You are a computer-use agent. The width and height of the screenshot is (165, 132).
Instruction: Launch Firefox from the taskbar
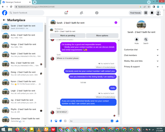[17, 130]
